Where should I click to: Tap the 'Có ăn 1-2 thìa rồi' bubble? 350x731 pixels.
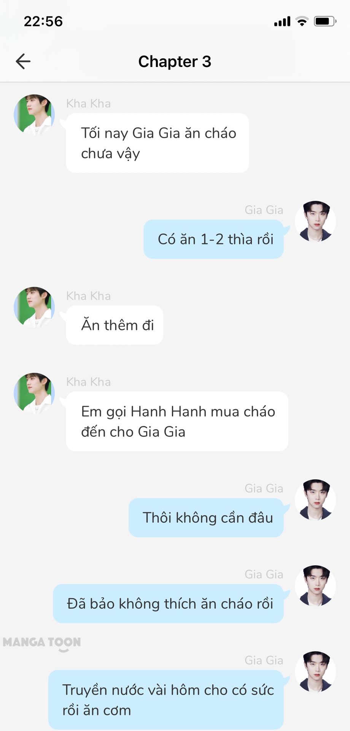coord(214,239)
